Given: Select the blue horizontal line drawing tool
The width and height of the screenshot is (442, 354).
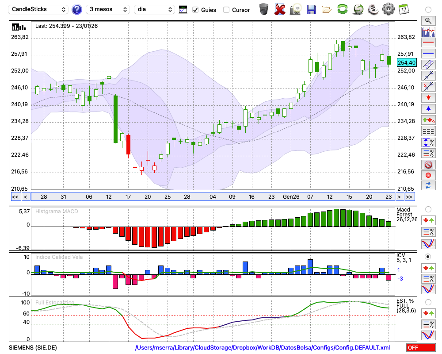Looking at the screenshot, I should tap(428, 54).
